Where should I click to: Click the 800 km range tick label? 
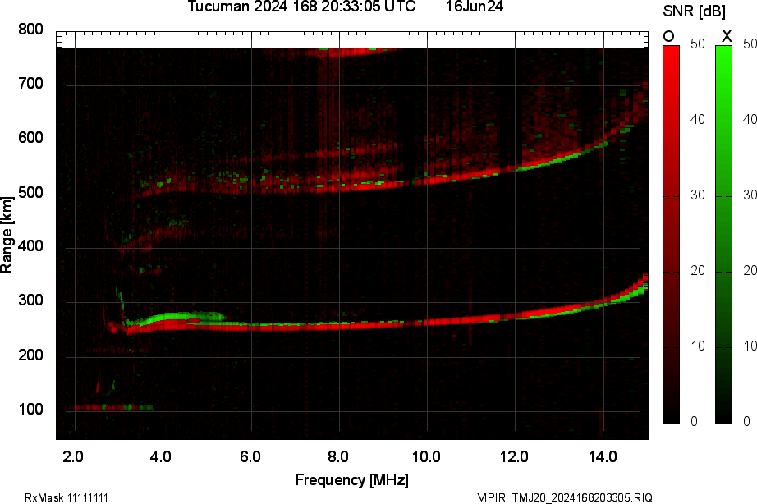(30, 30)
